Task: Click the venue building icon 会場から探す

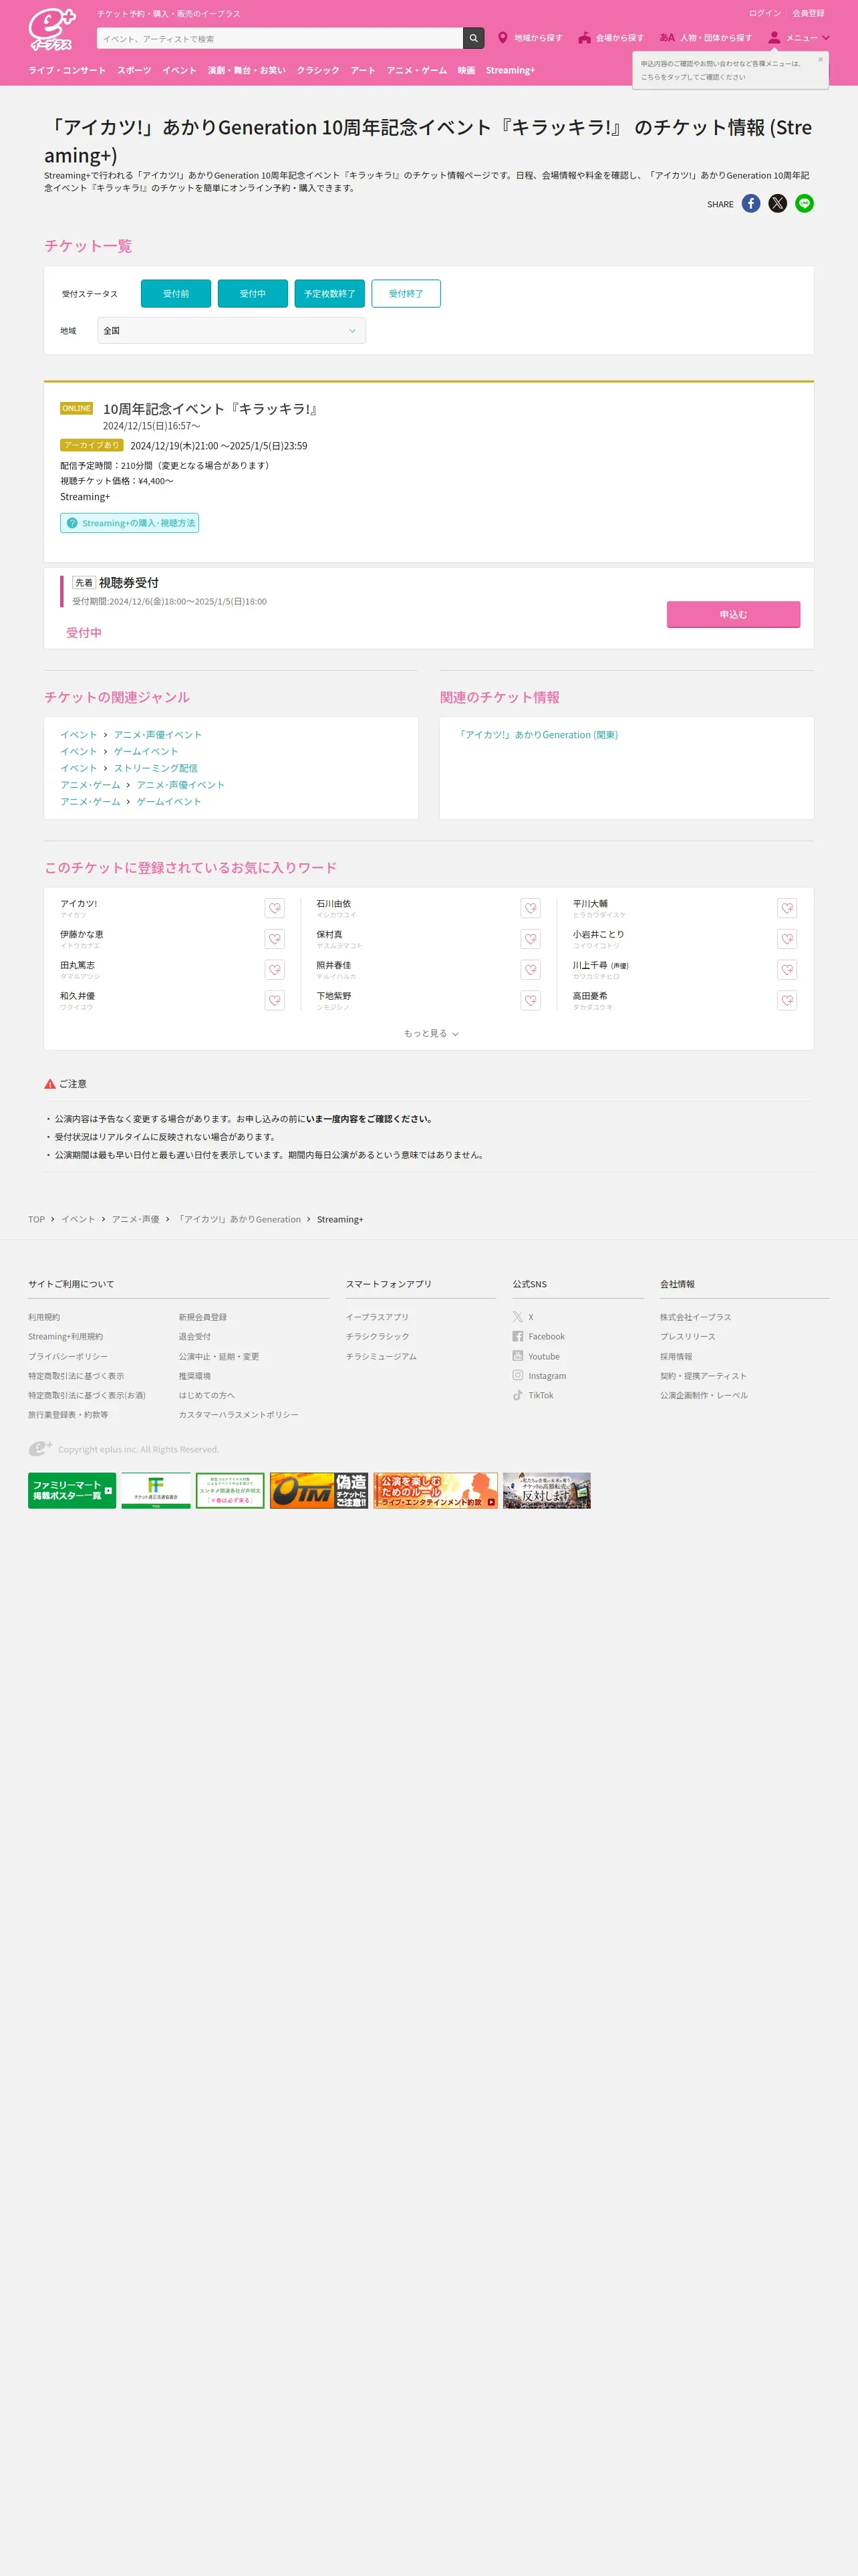Action: tap(584, 38)
